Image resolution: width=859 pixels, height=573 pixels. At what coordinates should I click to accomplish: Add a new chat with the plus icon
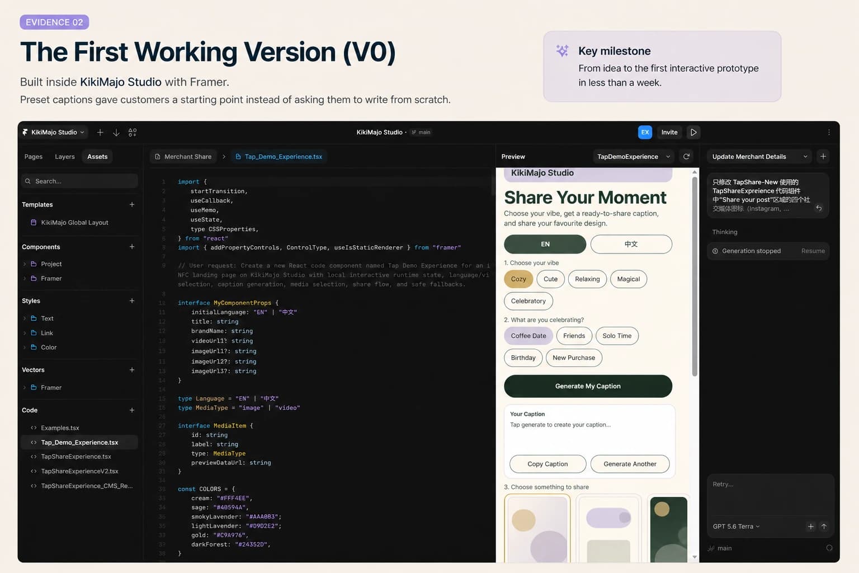click(823, 157)
